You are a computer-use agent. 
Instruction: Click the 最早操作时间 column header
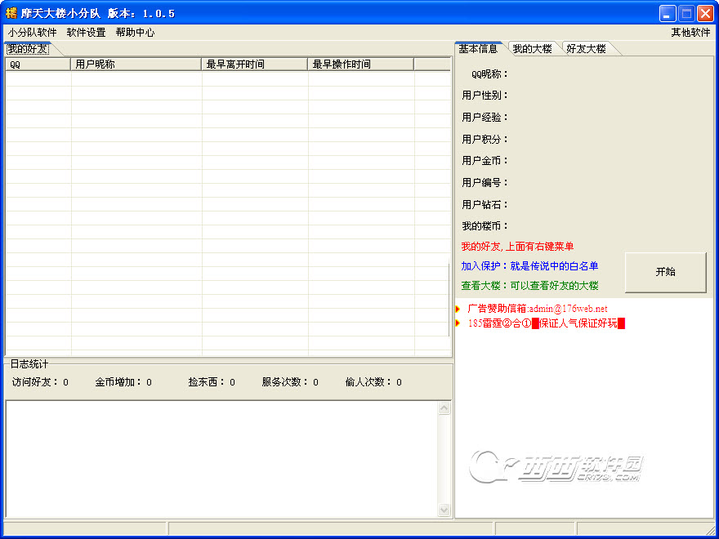[x=360, y=65]
